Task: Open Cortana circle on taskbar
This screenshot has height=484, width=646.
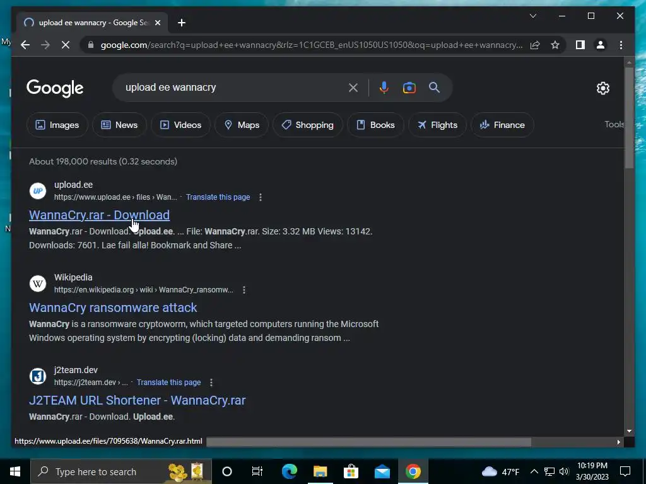Action: pyautogui.click(x=227, y=471)
